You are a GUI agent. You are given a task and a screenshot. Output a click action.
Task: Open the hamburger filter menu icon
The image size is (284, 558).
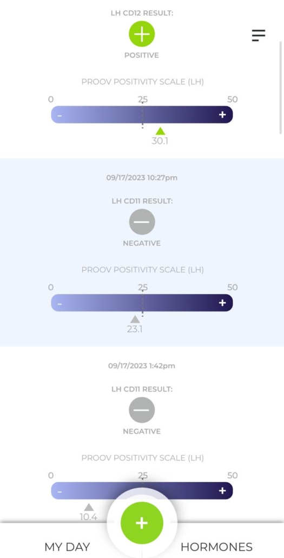click(x=259, y=35)
